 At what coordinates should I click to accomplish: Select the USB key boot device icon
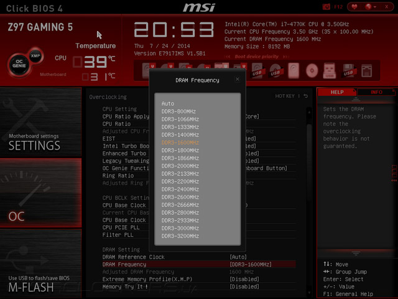coord(329,70)
